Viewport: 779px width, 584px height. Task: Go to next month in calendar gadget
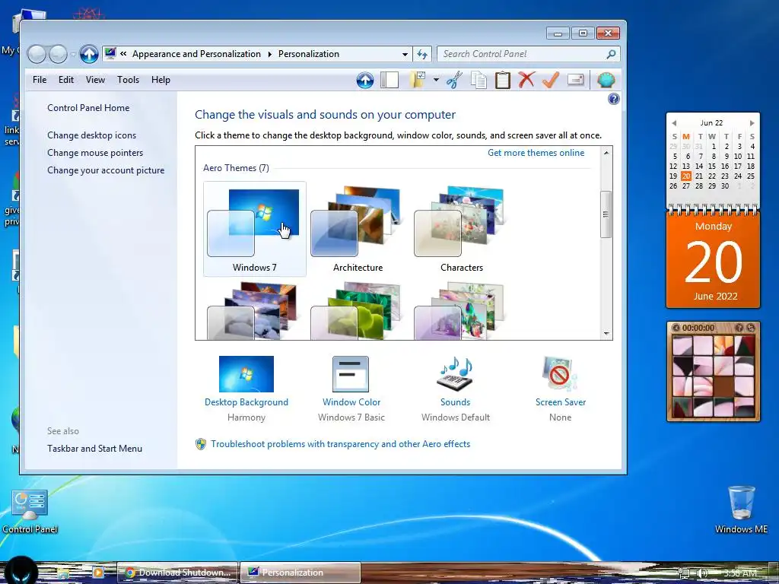[752, 122]
